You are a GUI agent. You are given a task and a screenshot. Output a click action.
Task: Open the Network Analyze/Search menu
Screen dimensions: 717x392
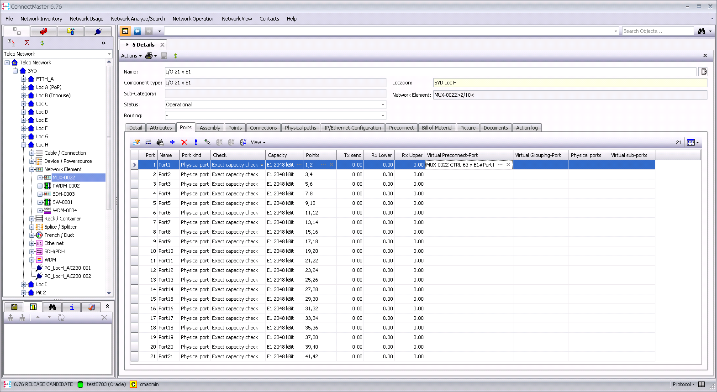(138, 19)
